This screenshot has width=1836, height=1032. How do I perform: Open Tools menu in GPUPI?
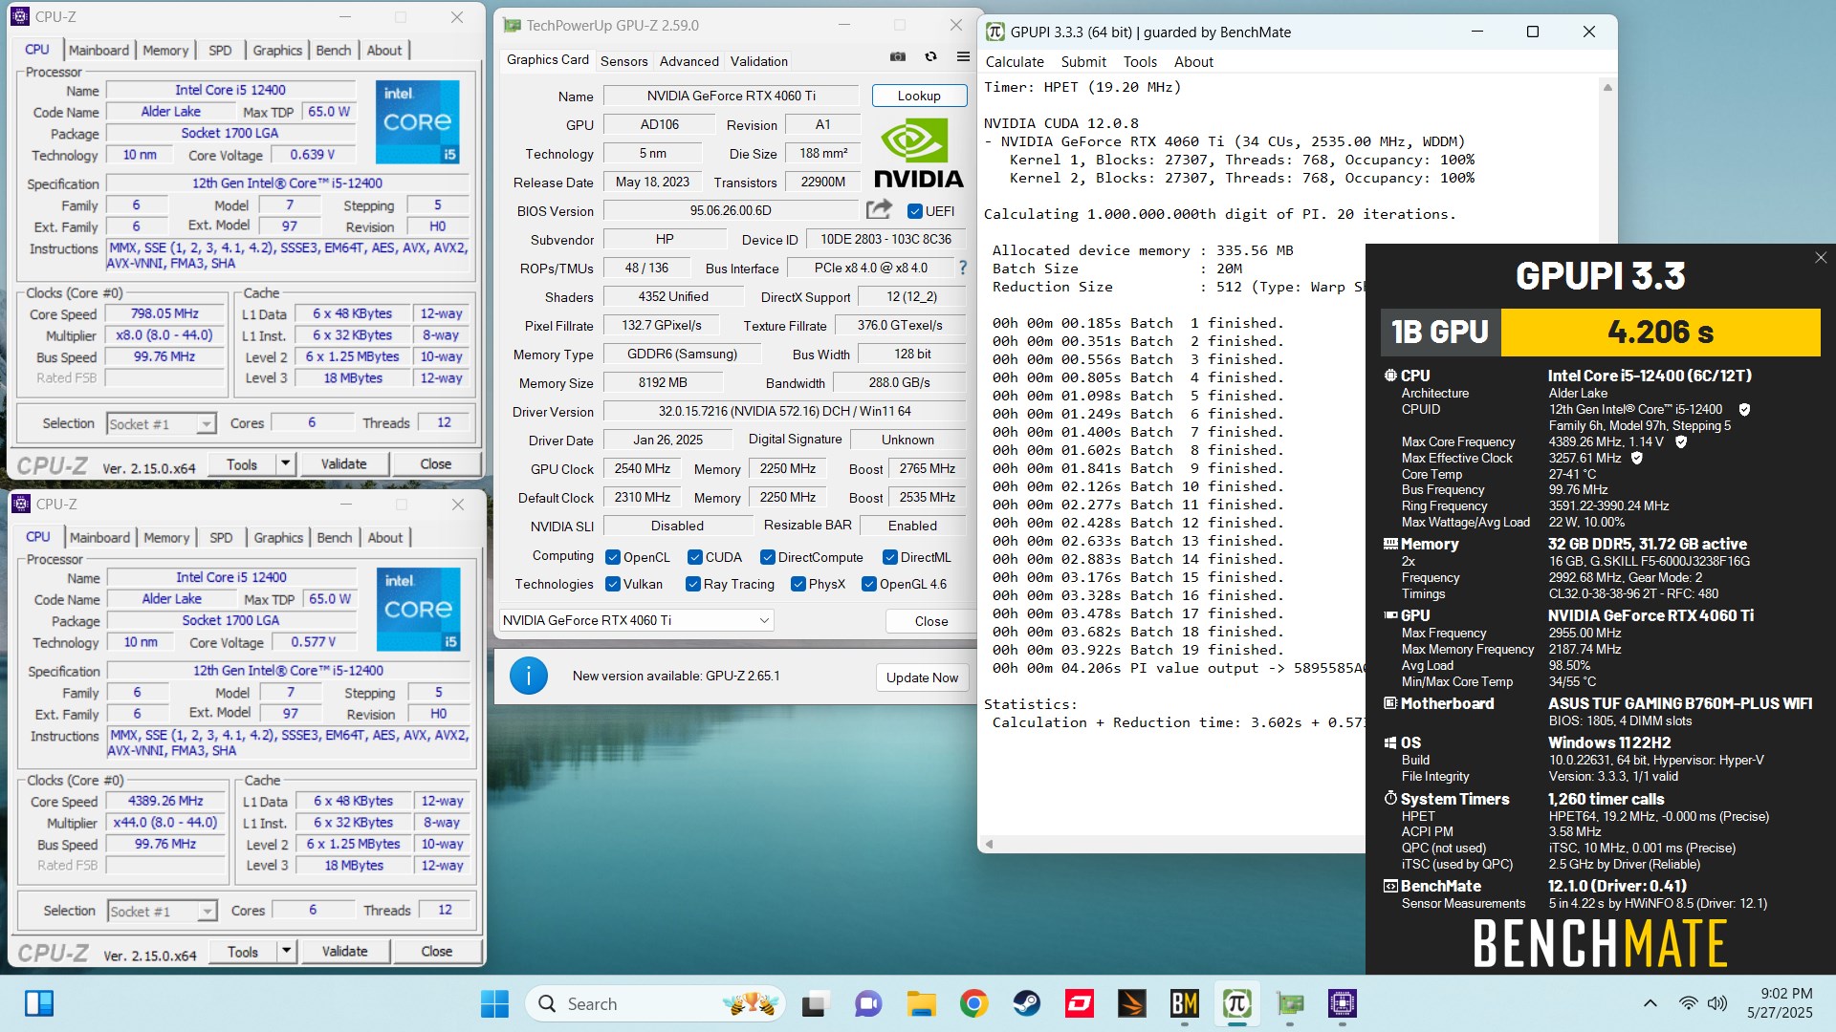point(1140,61)
